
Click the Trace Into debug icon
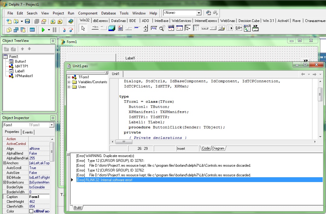64,30
